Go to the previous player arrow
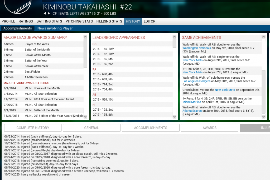Screen dimensions: 270x180 (x=45, y=13)
